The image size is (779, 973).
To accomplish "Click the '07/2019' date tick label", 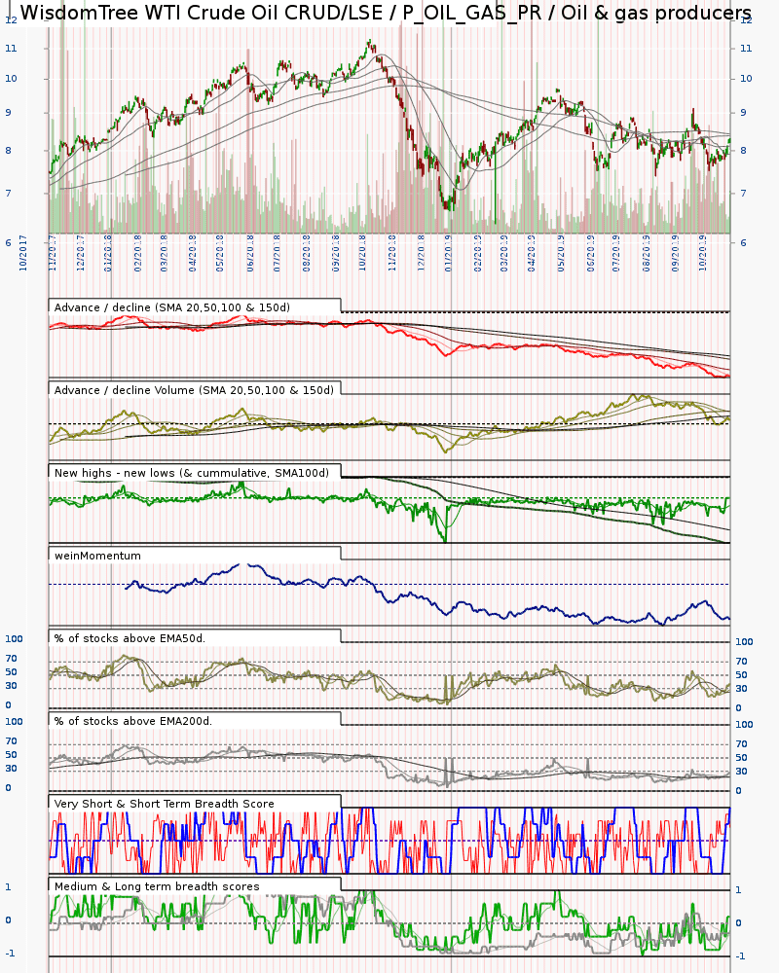I will (x=615, y=253).
